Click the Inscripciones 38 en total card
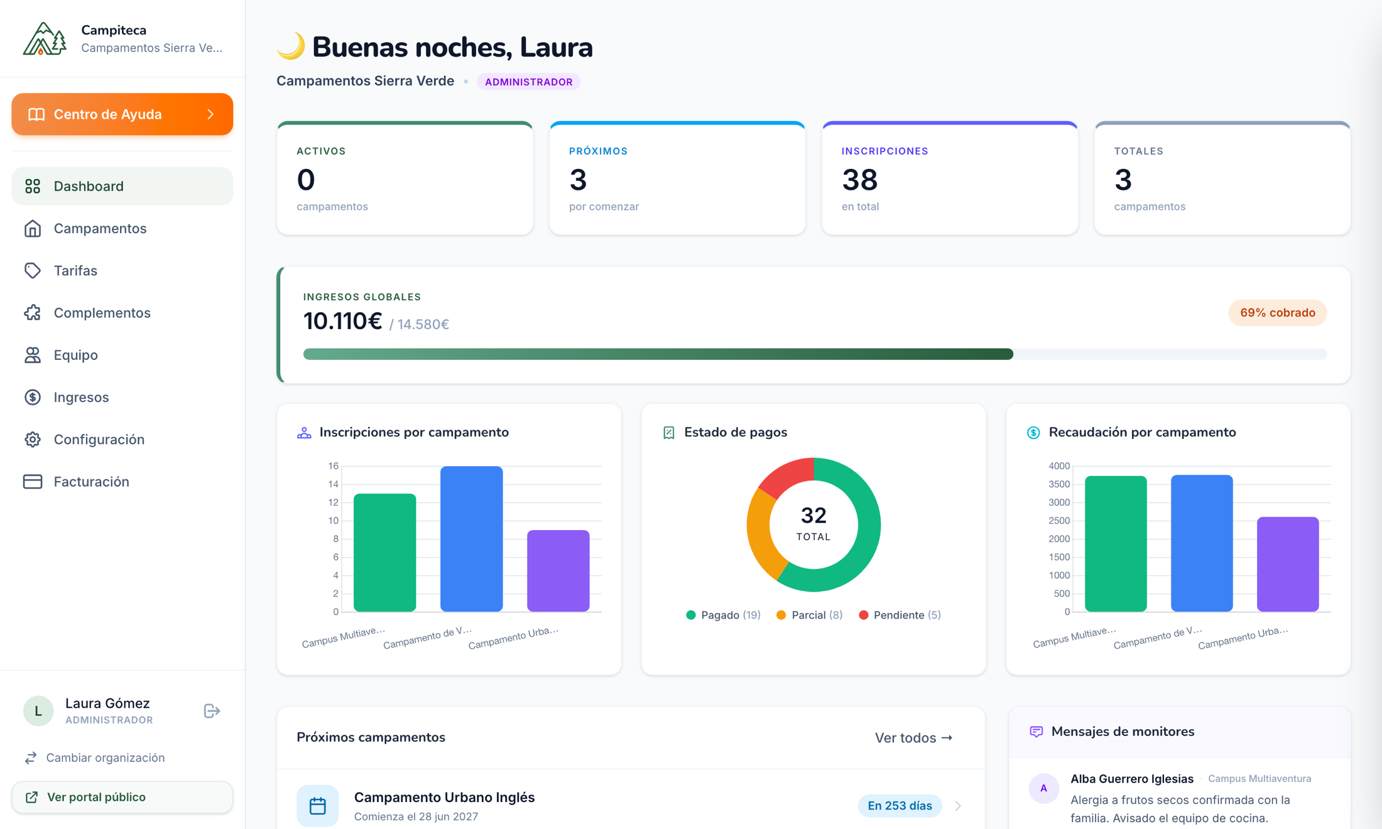This screenshot has width=1382, height=829. pos(950,178)
